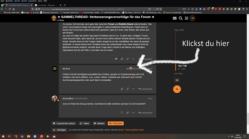Click the bell notification icon in timeline
The height and width of the screenshot is (139, 249).
[177, 80]
